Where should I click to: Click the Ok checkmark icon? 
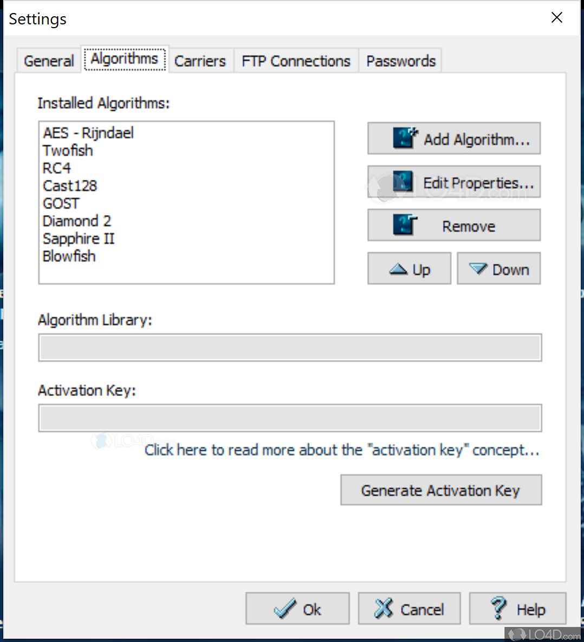click(285, 609)
